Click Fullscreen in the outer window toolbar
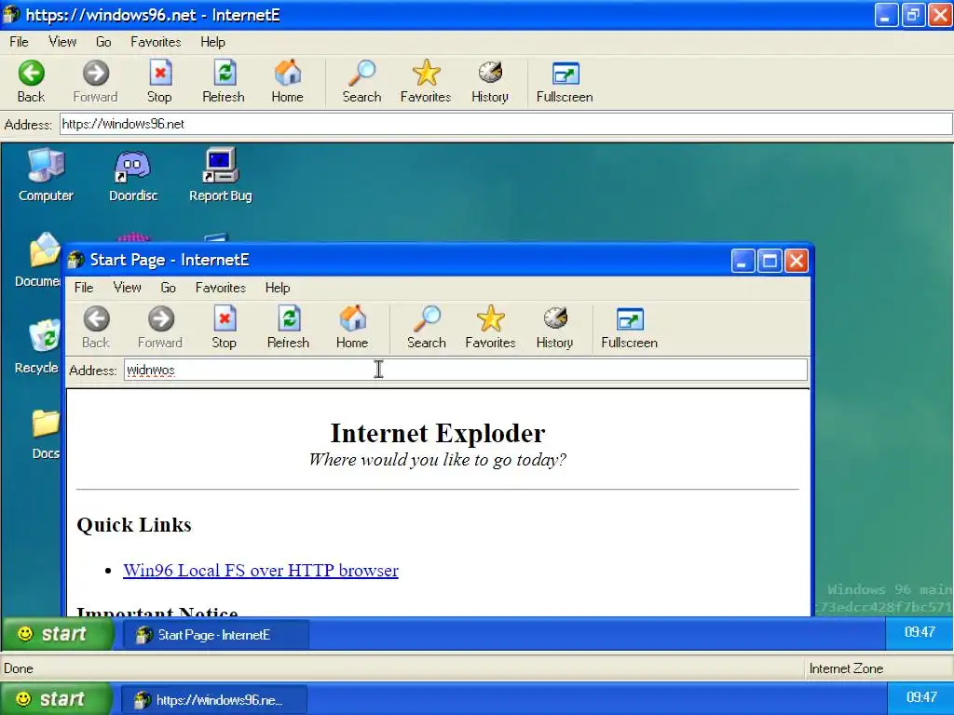954x715 pixels. click(565, 82)
